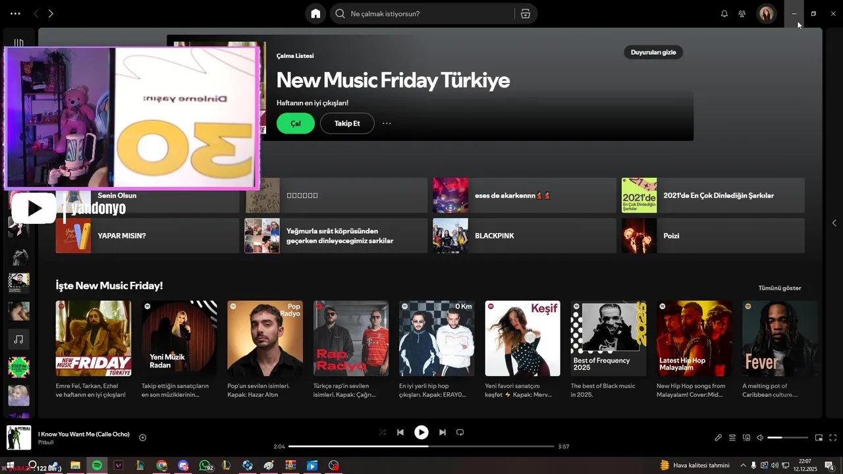Toggle shuffle in player bar
The width and height of the screenshot is (843, 474).
point(383,433)
